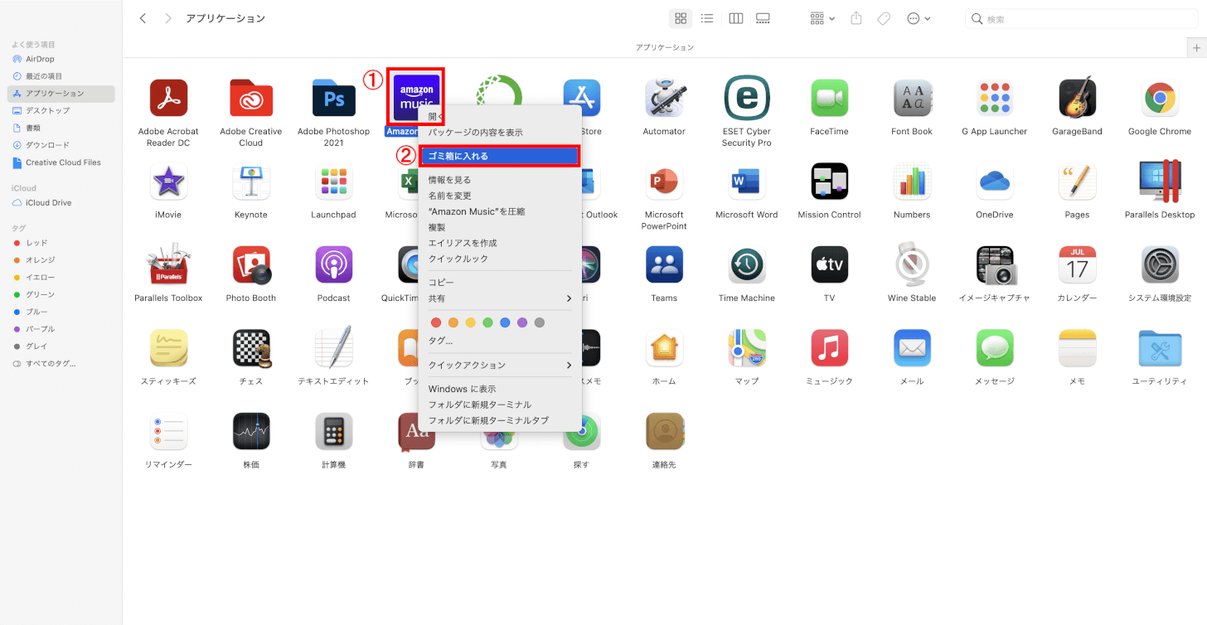This screenshot has height=625, width=1207.
Task: Expand the クイックアクション submenu
Action: coord(499,365)
